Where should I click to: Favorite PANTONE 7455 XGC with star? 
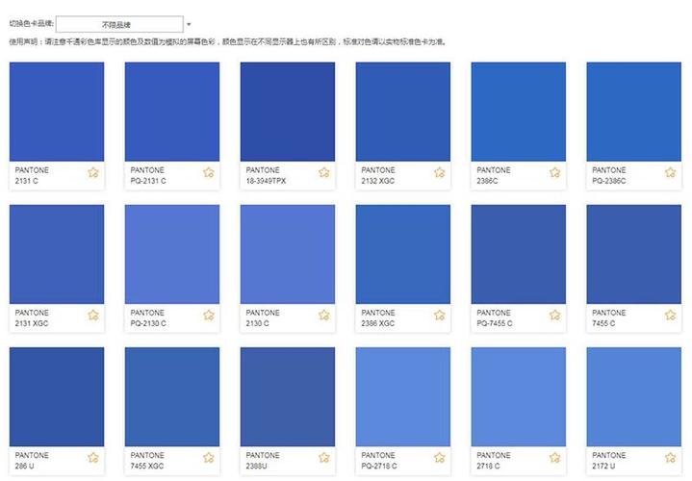(209, 458)
